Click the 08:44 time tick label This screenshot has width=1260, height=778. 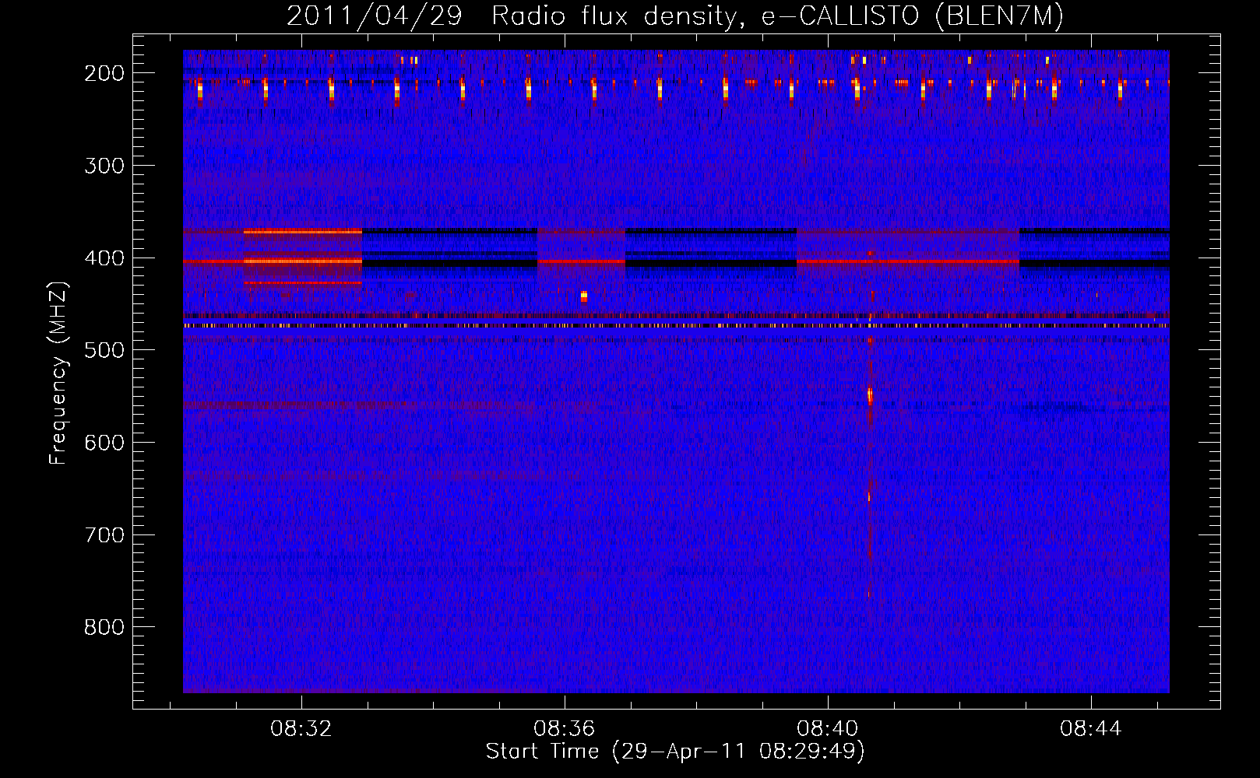tap(1090, 728)
